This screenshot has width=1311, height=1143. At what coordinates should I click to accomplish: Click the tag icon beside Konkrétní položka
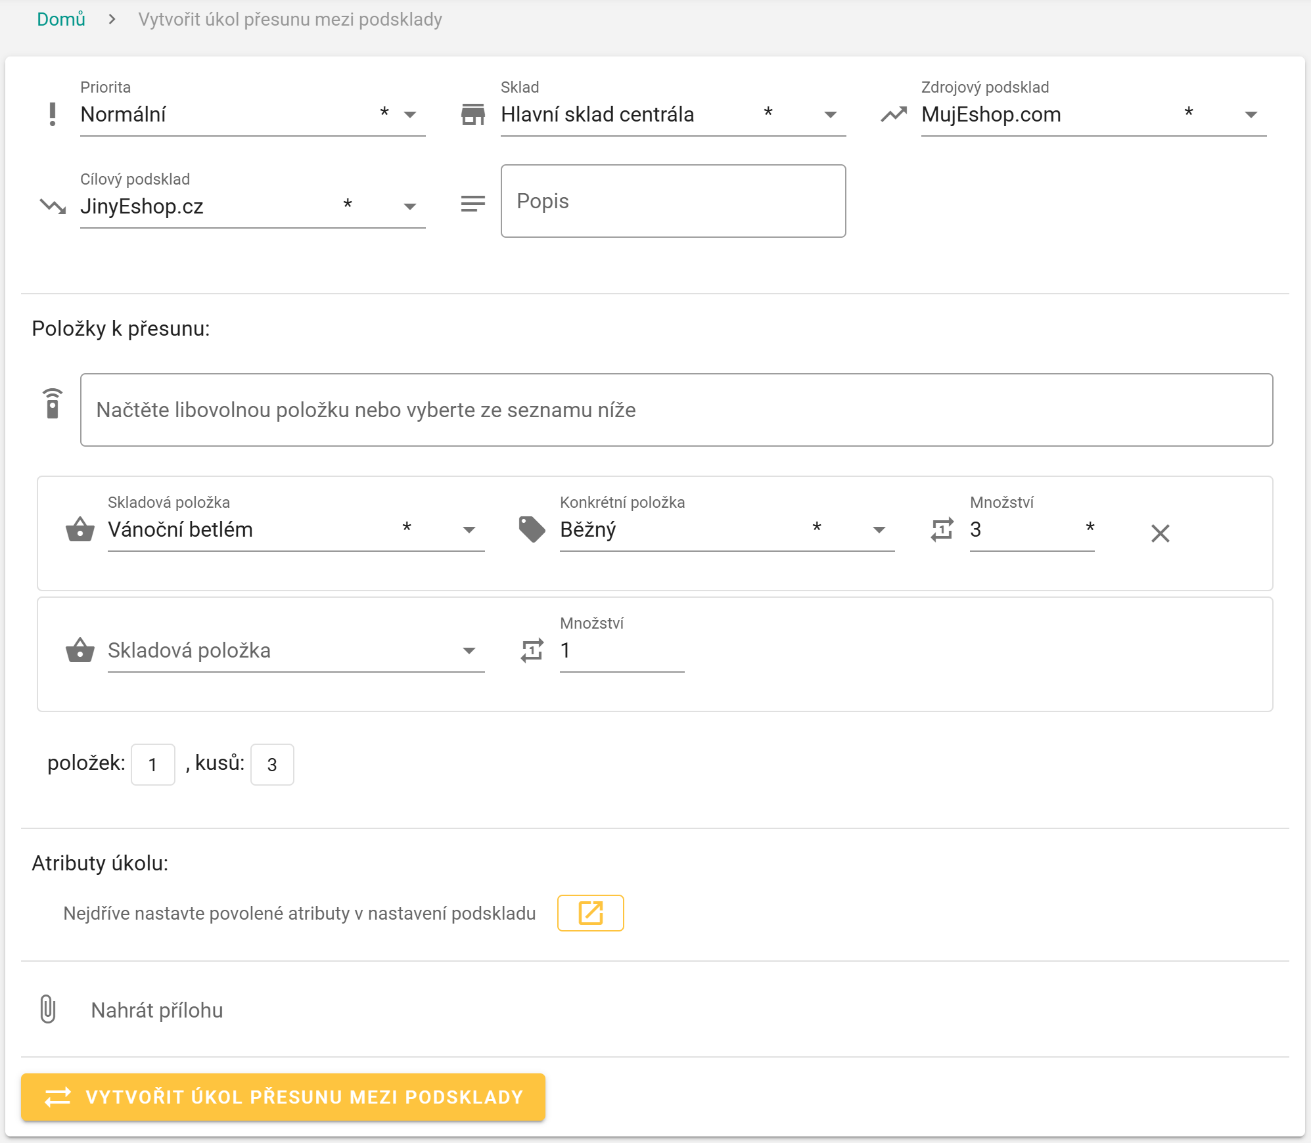pyautogui.click(x=532, y=529)
